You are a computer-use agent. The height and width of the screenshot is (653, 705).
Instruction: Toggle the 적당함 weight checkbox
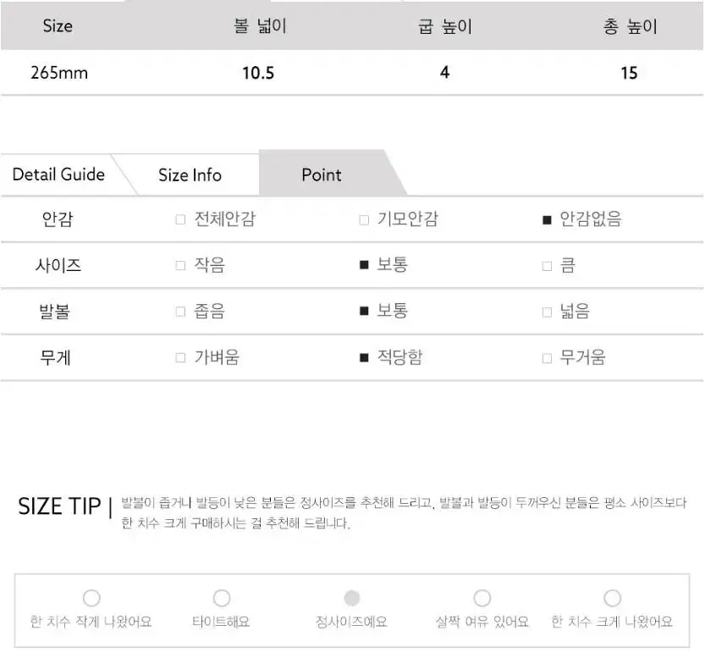364,357
